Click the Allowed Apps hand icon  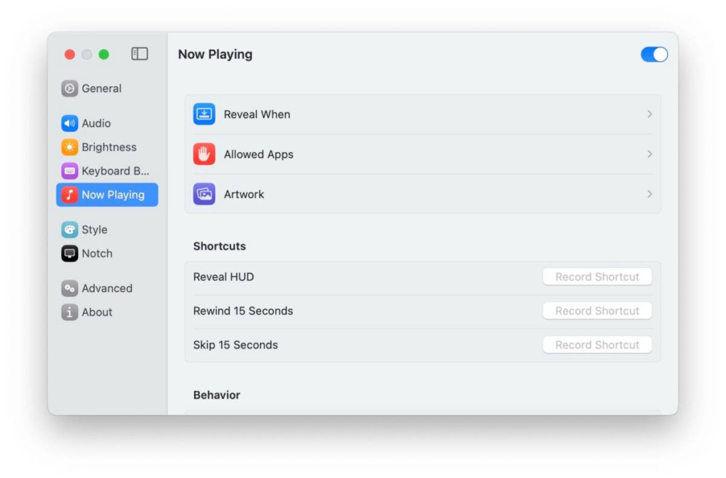(x=203, y=154)
